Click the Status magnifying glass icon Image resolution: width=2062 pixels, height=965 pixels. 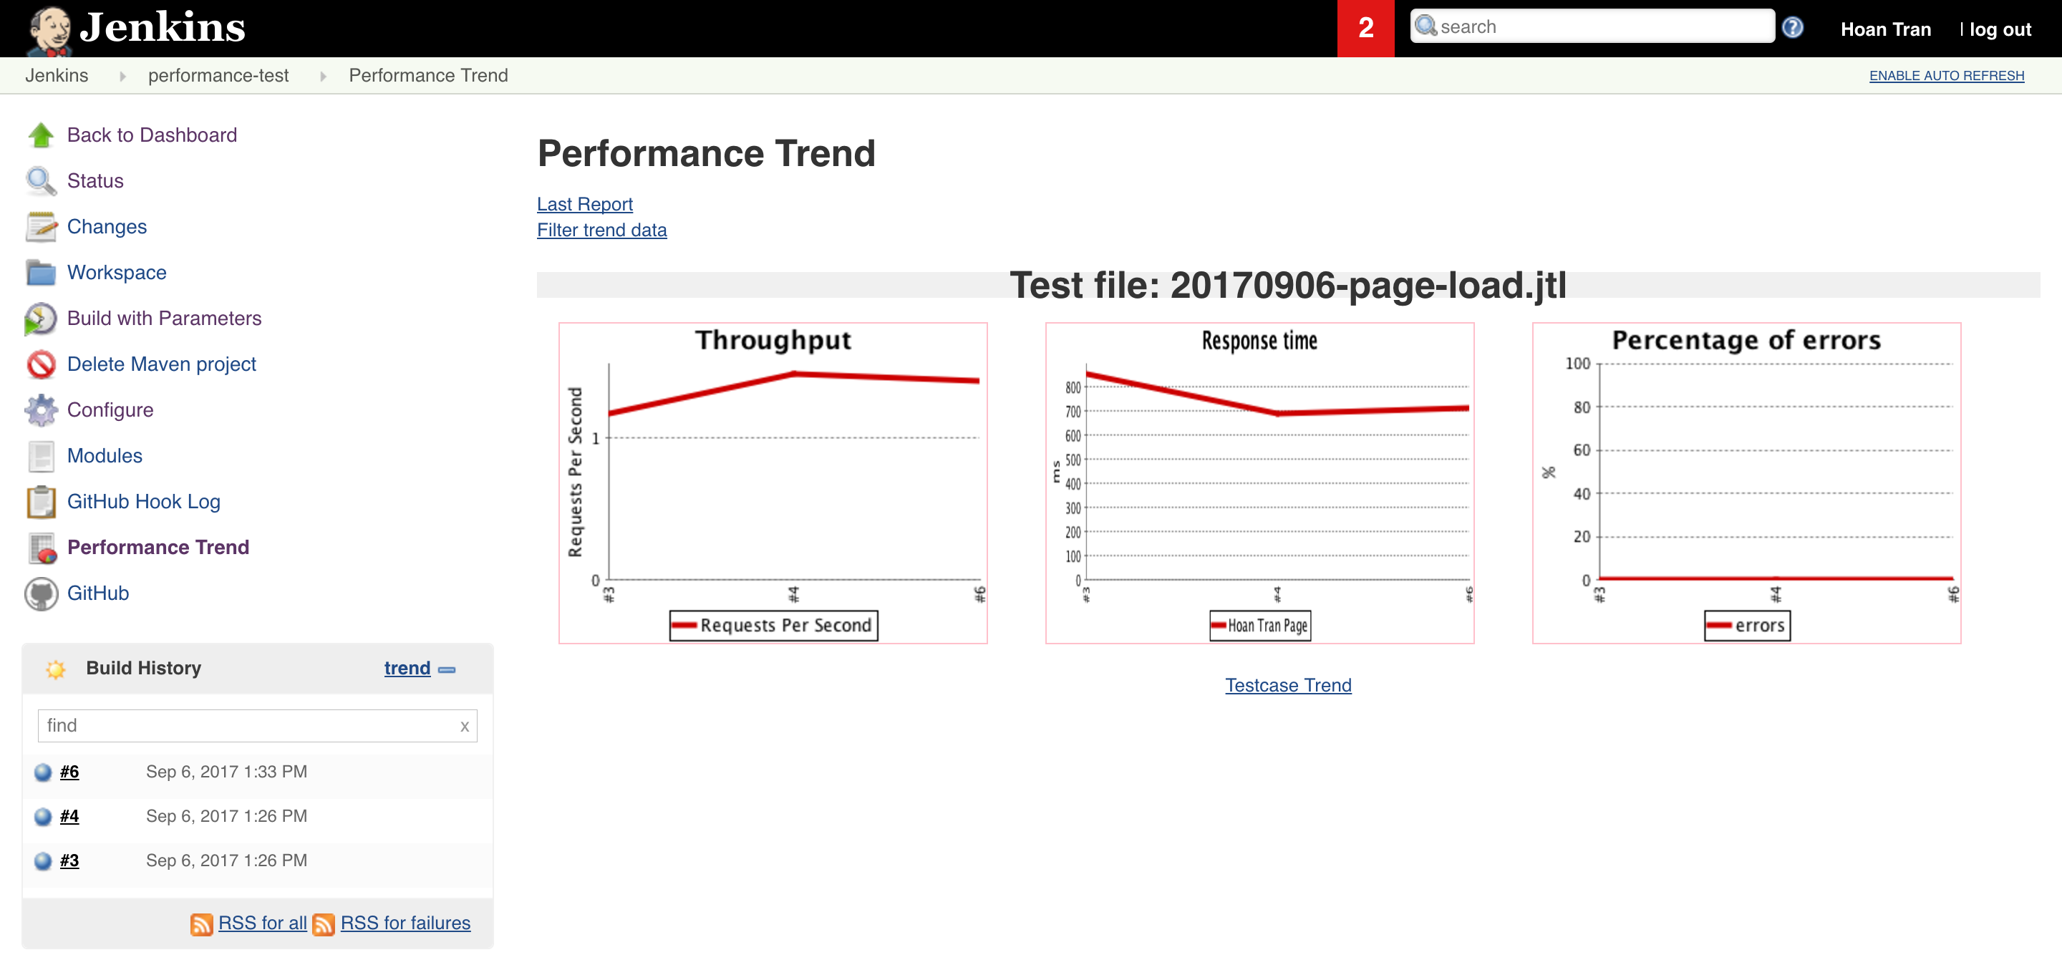(x=41, y=181)
